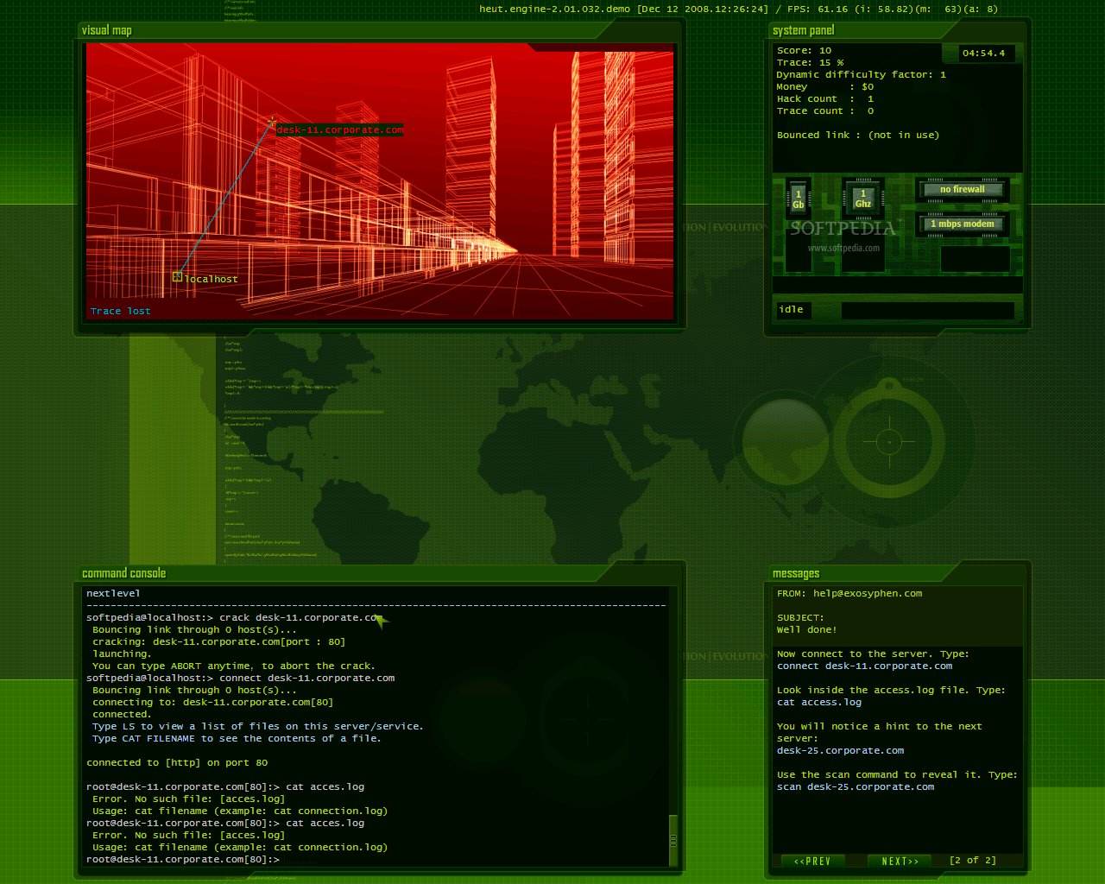The image size is (1105, 884).
Task: Select the desk-11.corporate.com label on visual map
Action: click(339, 129)
